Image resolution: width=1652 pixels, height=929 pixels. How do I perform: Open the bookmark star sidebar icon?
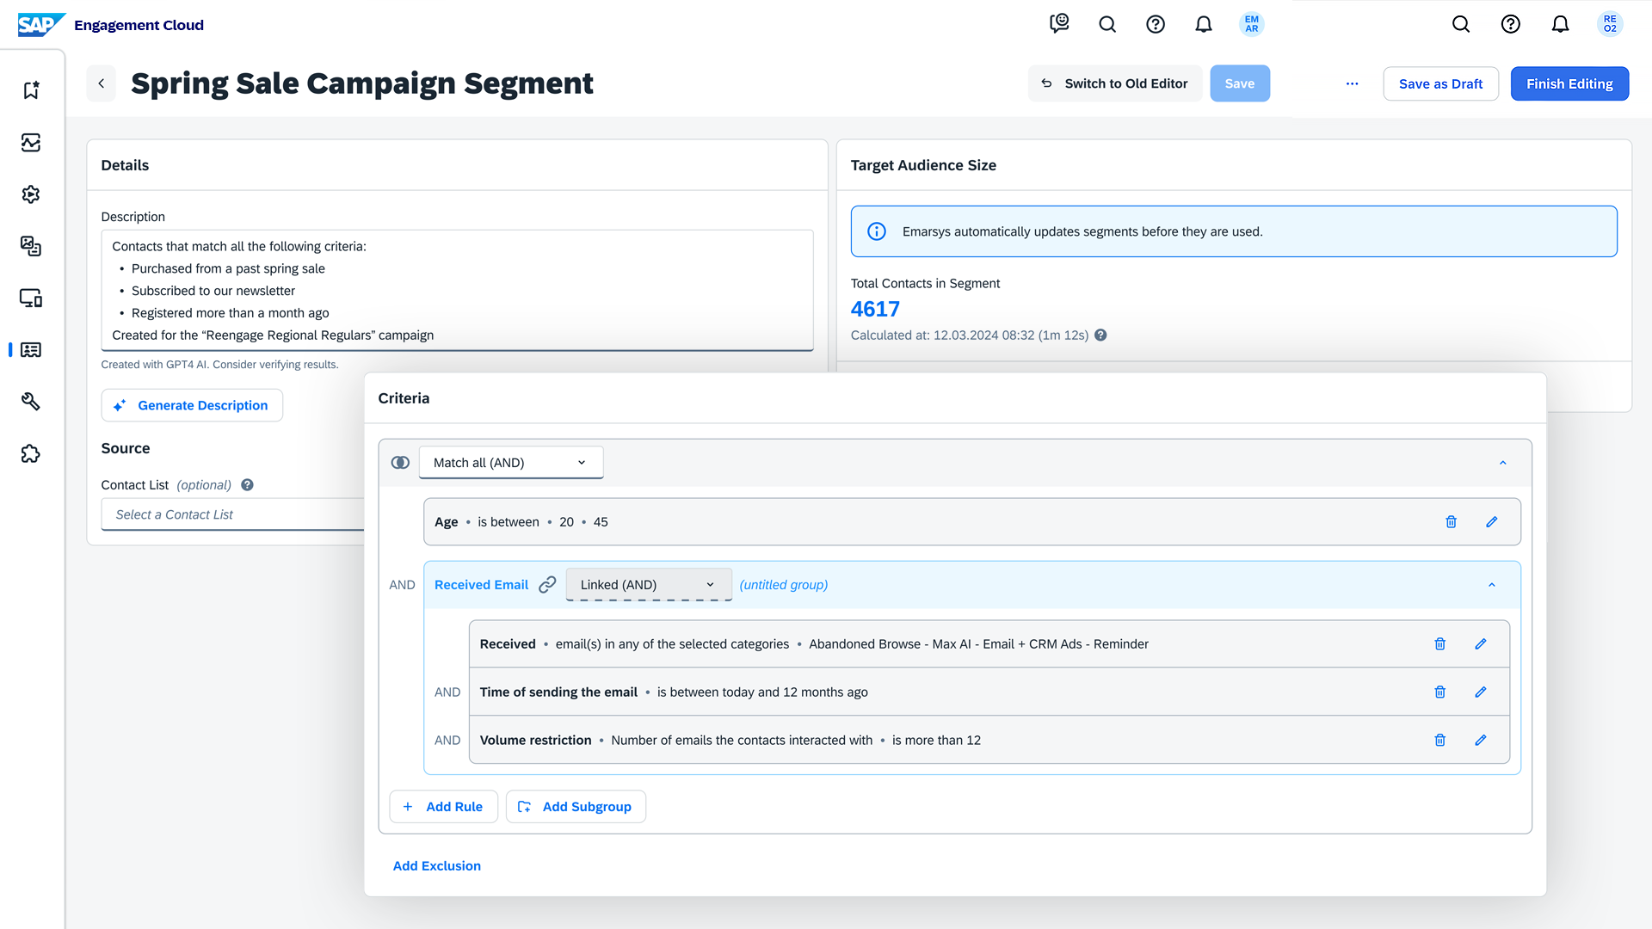pos(31,90)
